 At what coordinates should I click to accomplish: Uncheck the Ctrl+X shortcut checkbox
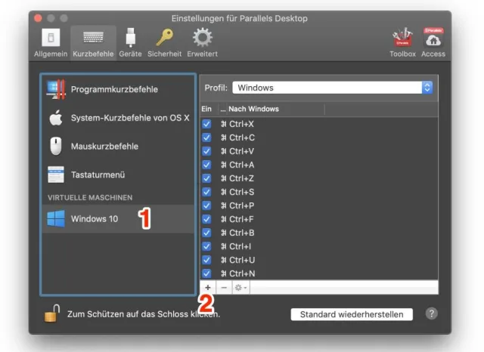[206, 124]
